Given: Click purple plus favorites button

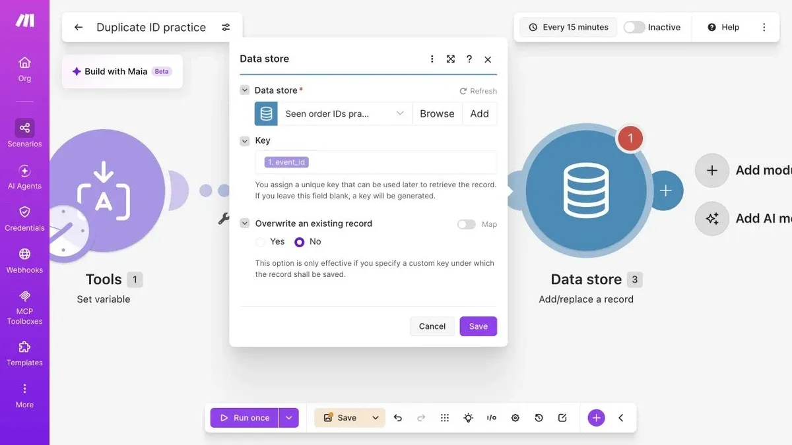Looking at the screenshot, I should pyautogui.click(x=597, y=418).
